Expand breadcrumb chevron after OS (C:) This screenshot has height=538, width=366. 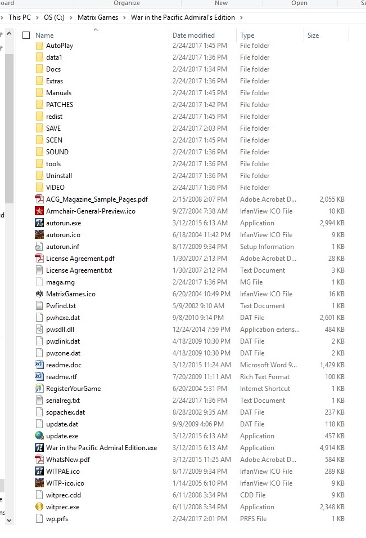point(71,17)
